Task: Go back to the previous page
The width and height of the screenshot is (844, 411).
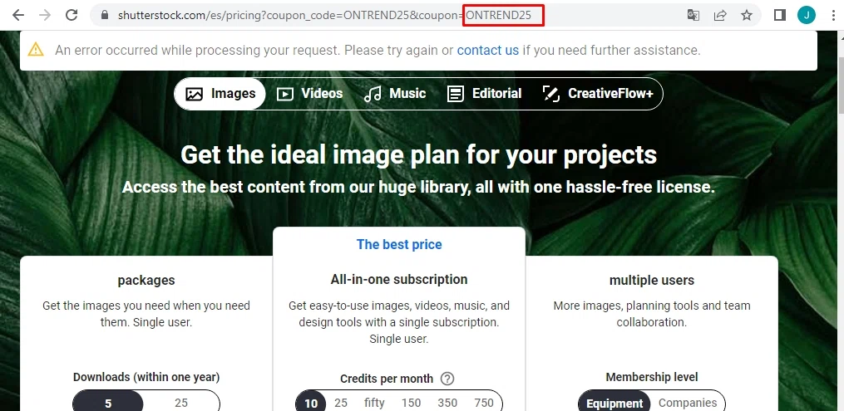Action: (18, 15)
